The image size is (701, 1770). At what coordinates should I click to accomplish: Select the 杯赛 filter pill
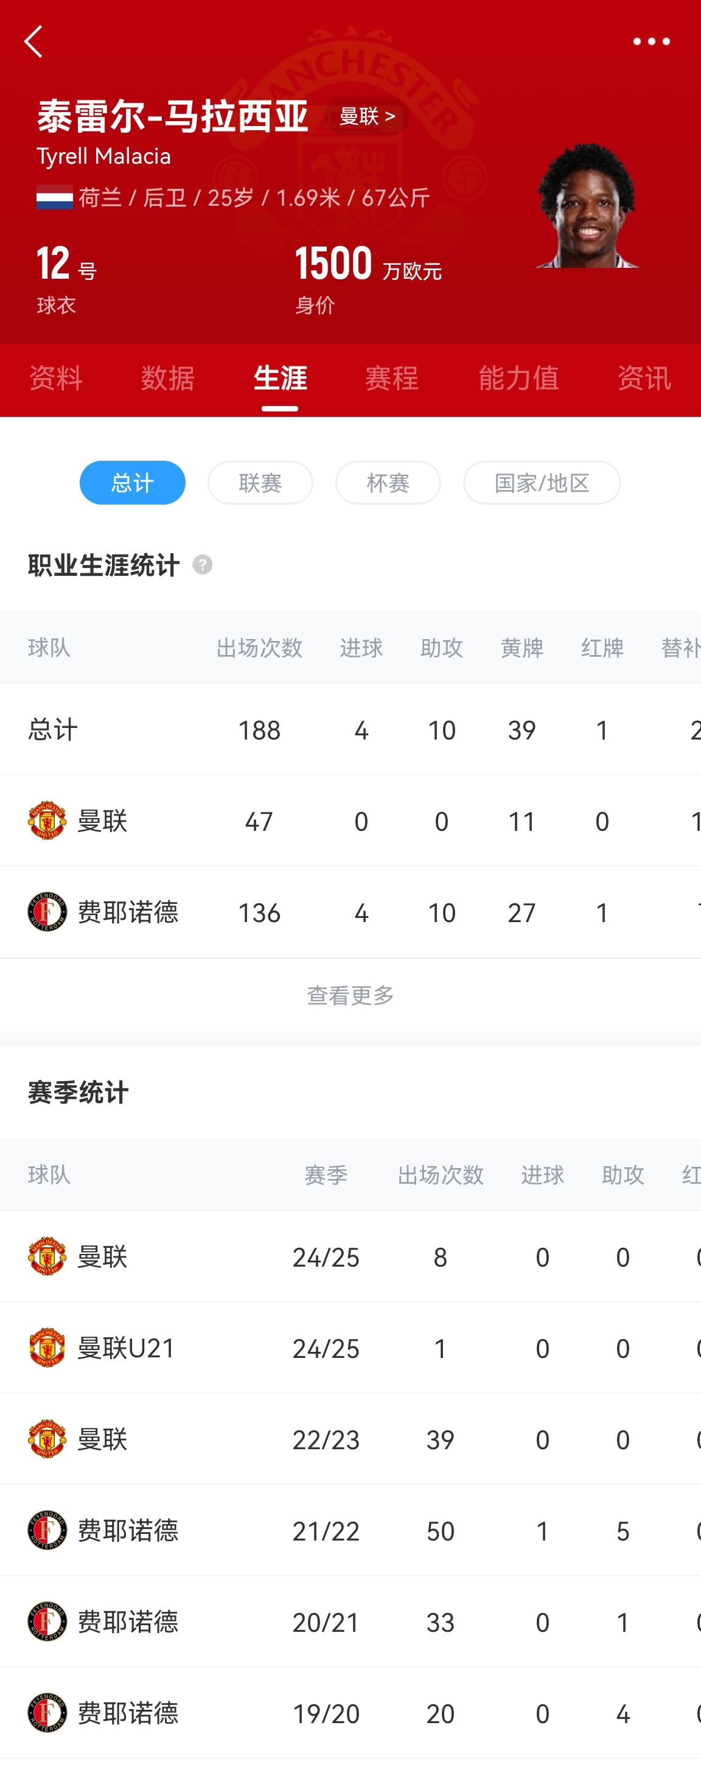tap(388, 482)
